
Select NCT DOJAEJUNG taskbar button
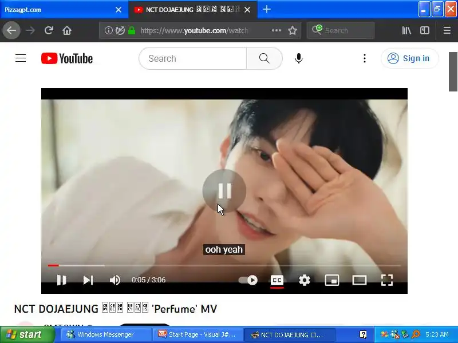[x=289, y=334]
